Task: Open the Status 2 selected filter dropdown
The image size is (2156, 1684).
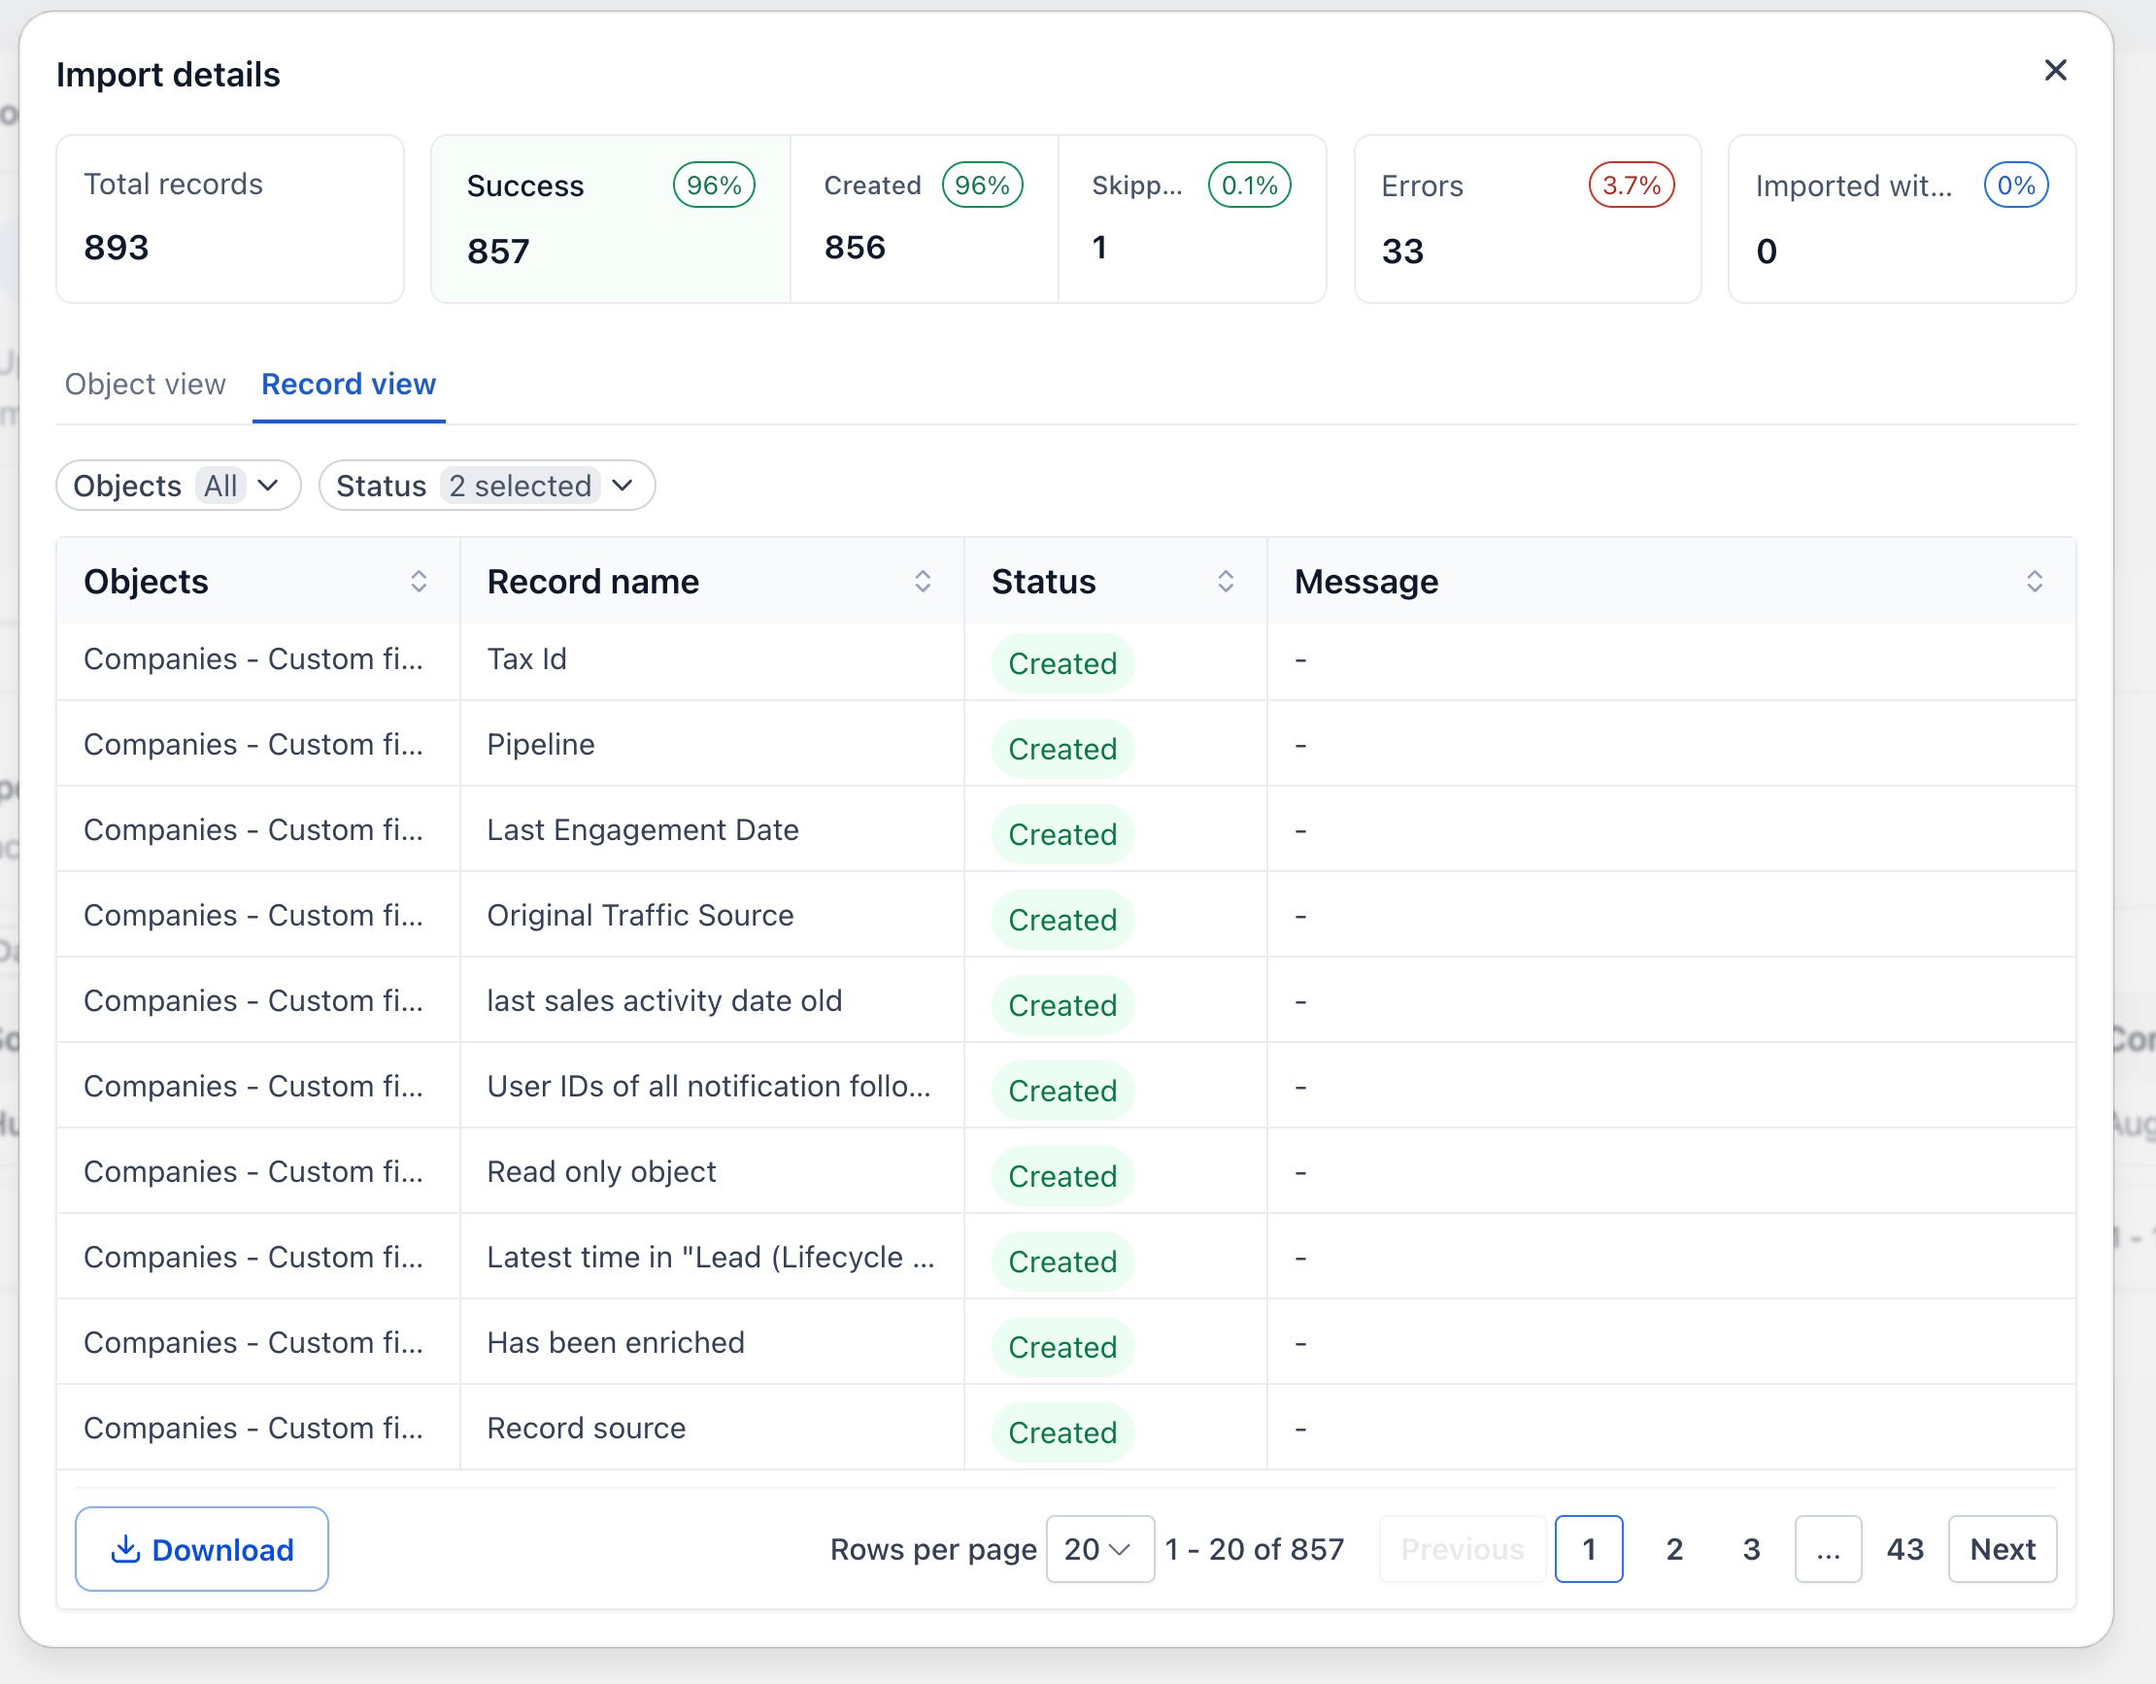Action: (487, 486)
